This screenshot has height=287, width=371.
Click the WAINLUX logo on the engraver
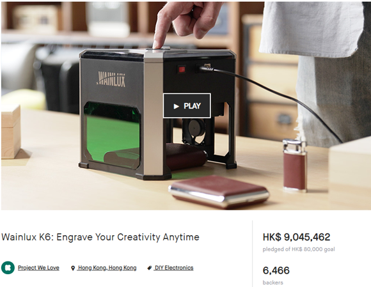111,79
